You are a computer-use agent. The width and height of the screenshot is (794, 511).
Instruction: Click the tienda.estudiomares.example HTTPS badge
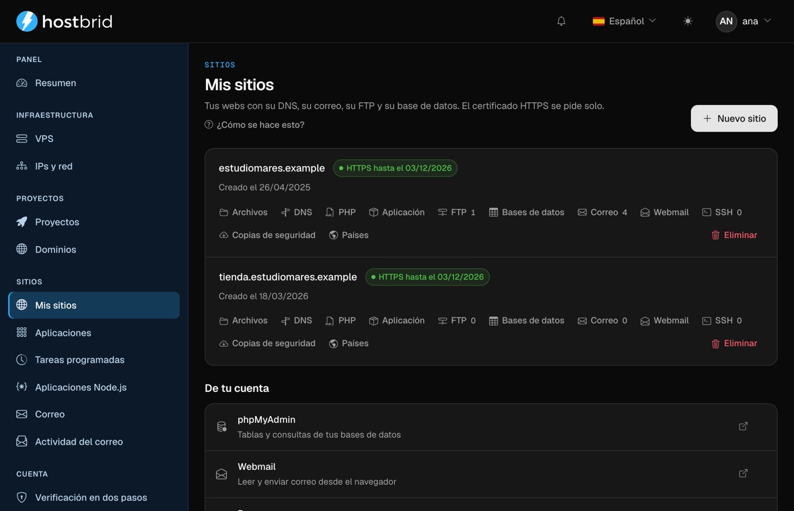[x=427, y=277]
